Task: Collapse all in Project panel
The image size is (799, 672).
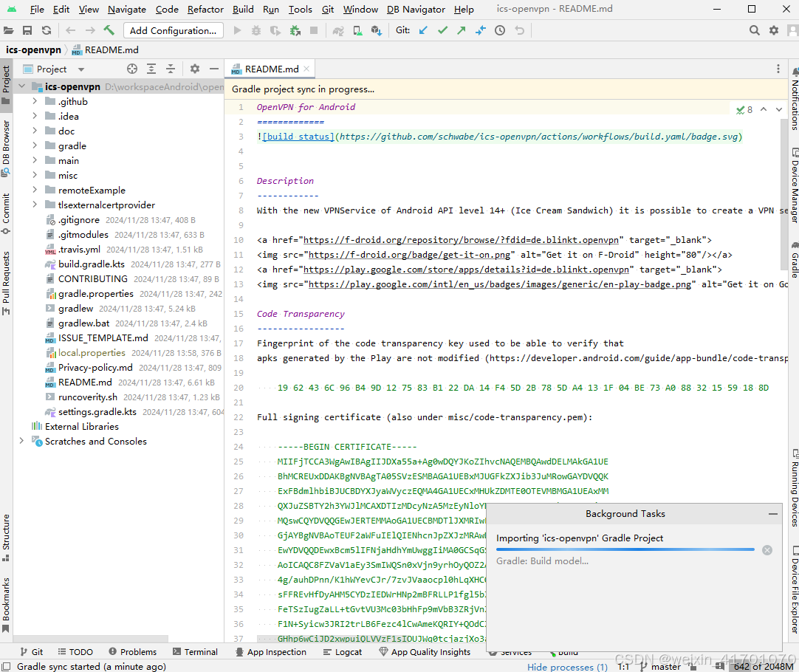Action: click(171, 69)
